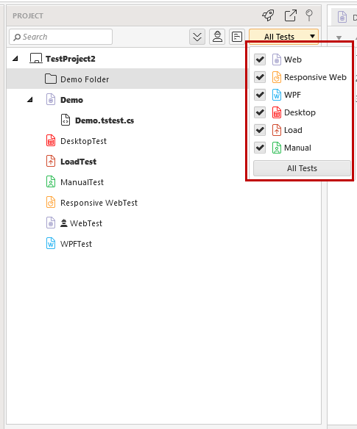Uncheck the Manual tests checkbox
Screen dimensions: 357x429
(x=260, y=148)
